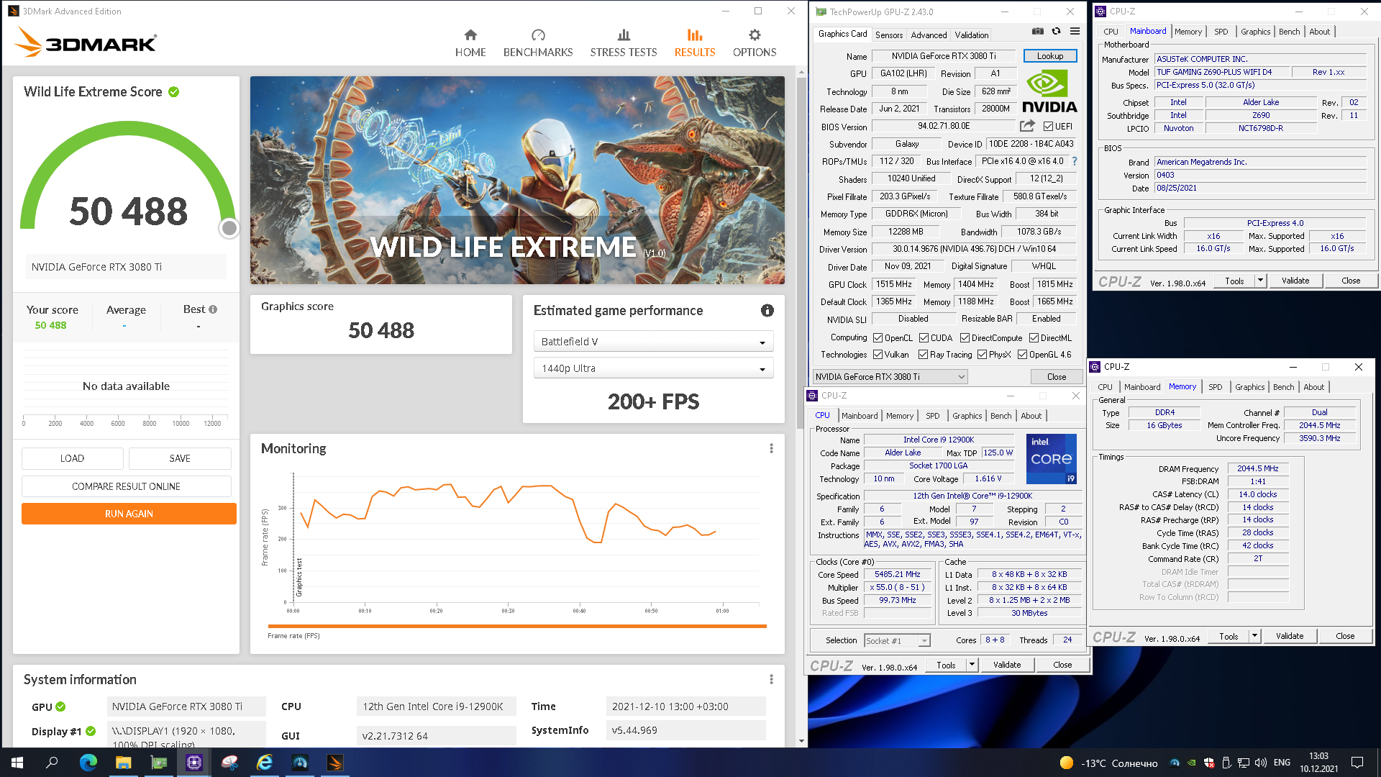Image resolution: width=1381 pixels, height=777 pixels.
Task: Open SPD tab in CPU-Z Mainboard window
Action: click(x=1221, y=32)
